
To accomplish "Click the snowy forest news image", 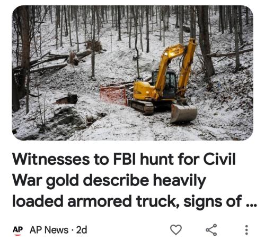I will pos(132,73).
